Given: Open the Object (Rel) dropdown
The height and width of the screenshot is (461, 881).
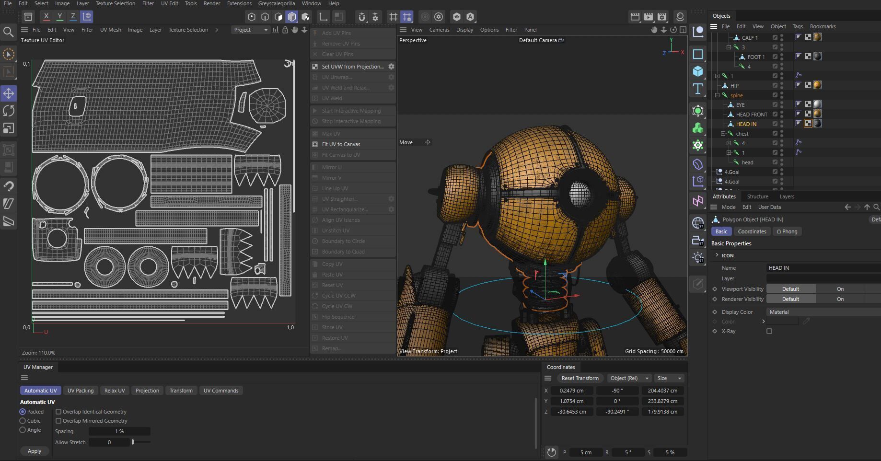Looking at the screenshot, I should coord(629,378).
